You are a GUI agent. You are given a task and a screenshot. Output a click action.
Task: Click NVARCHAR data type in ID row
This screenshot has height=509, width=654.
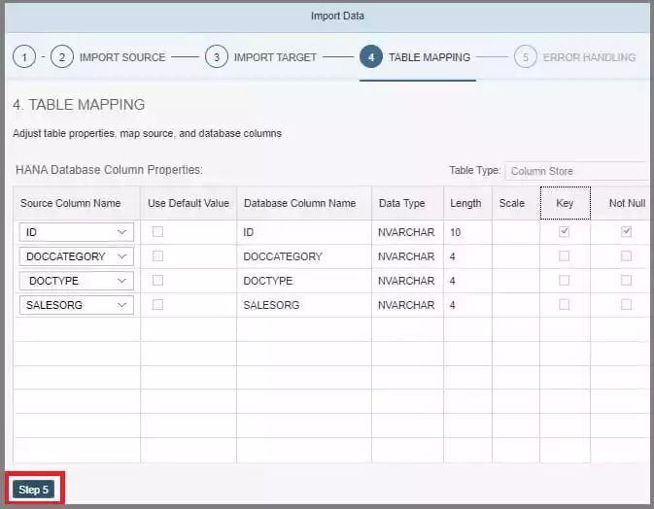[x=406, y=232]
